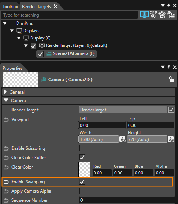The width and height of the screenshot is (178, 204).
Task: Close the Render Targets tab
Action: tap(56, 6)
